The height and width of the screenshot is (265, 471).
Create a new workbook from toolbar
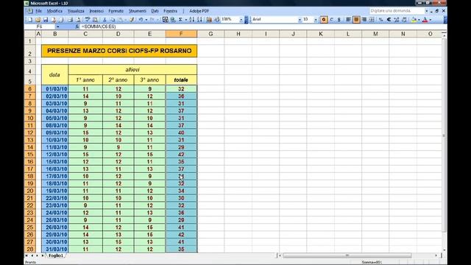tap(30, 20)
